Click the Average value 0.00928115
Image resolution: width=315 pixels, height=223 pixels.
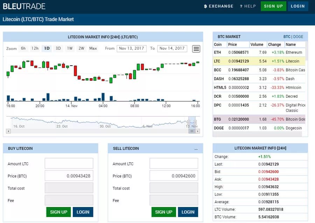coord(268,202)
